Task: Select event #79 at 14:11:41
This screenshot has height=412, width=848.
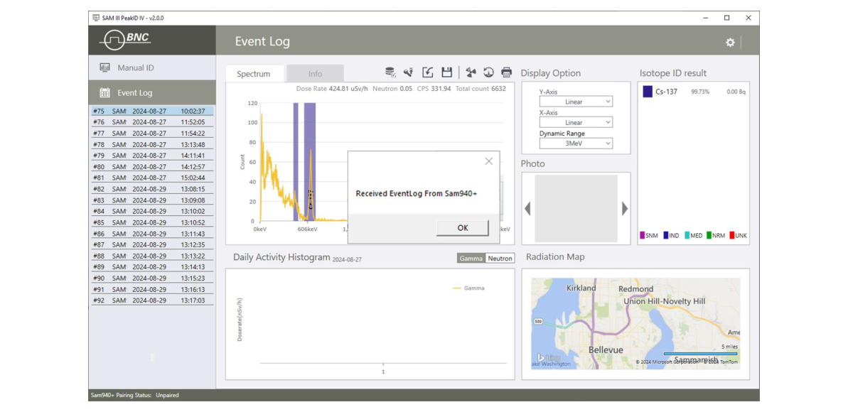Action: (x=152, y=155)
